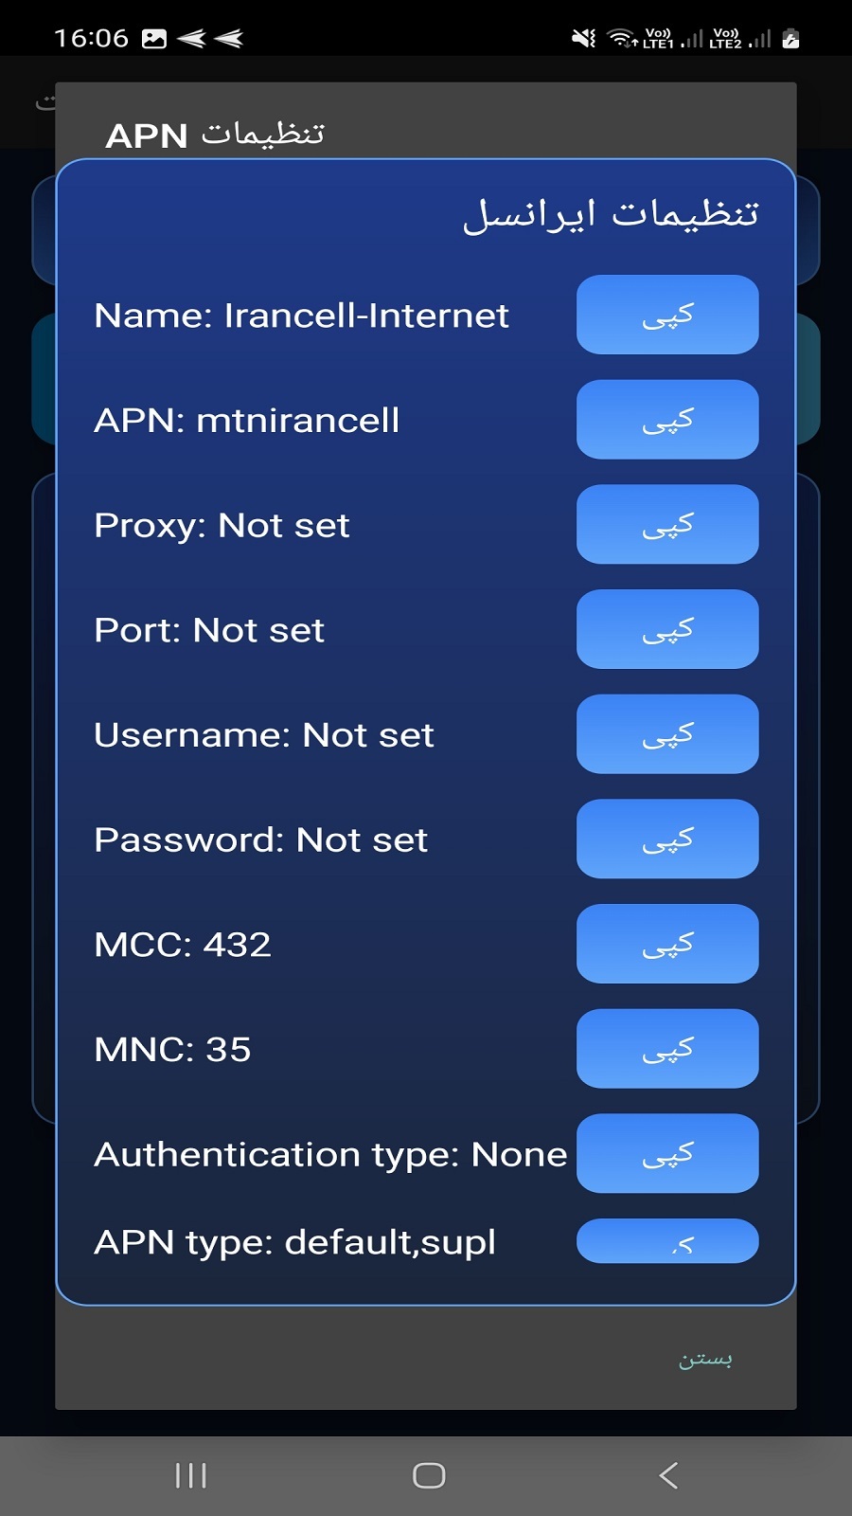Copy the Authentication type value
852x1516 pixels.
pos(667,1153)
